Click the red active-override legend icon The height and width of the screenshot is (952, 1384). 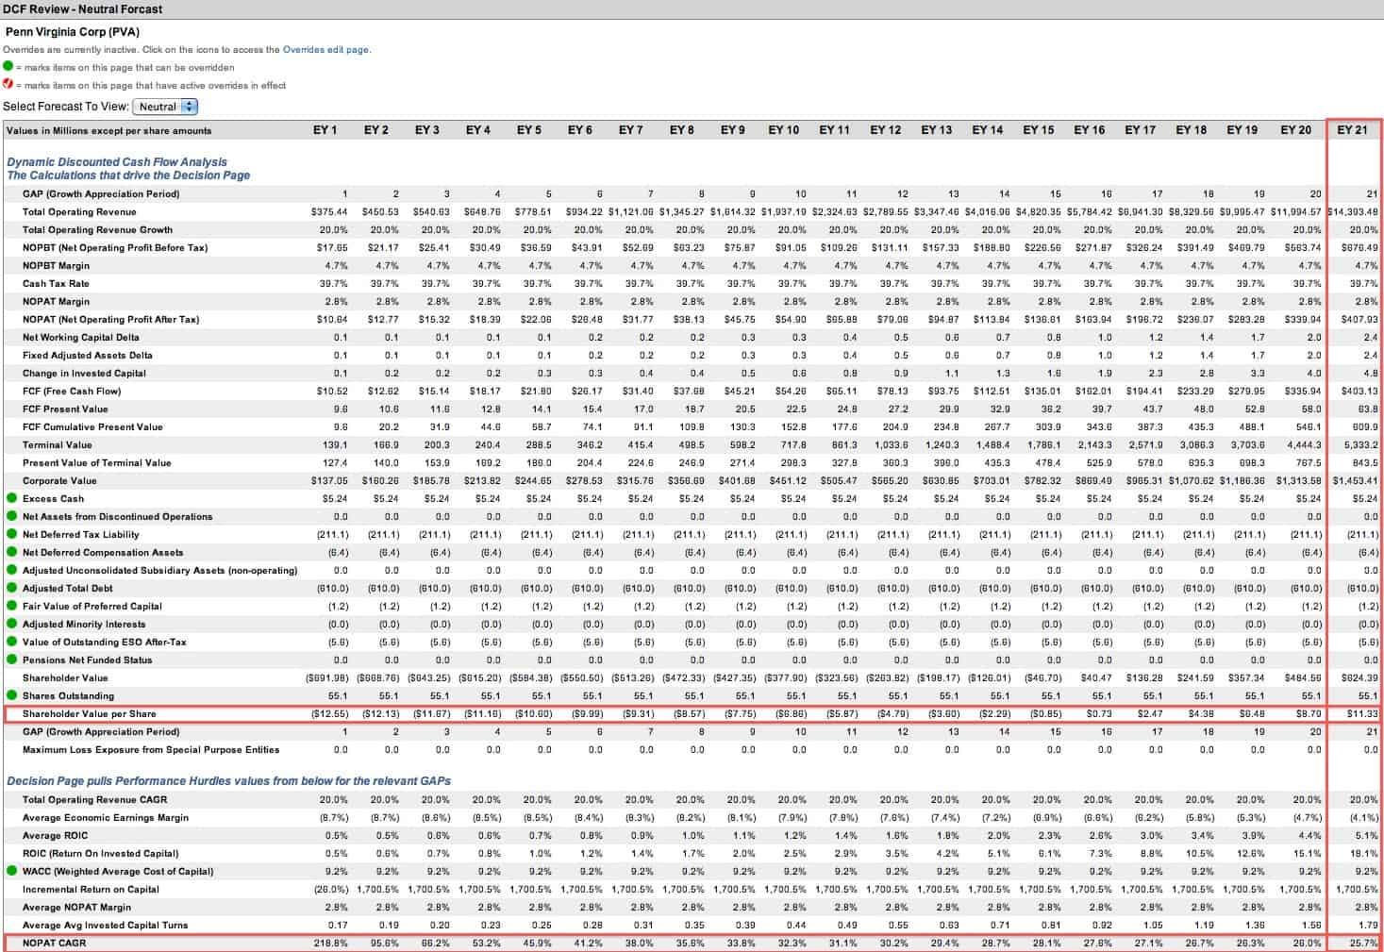[x=8, y=85]
